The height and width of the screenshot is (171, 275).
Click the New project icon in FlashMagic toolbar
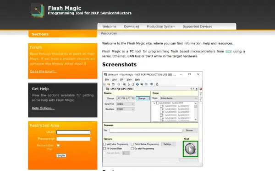pyautogui.click(x=104, y=84)
